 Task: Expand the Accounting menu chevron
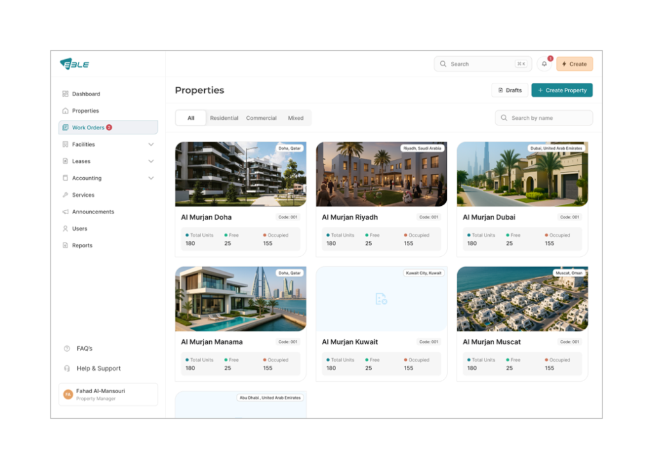(151, 178)
